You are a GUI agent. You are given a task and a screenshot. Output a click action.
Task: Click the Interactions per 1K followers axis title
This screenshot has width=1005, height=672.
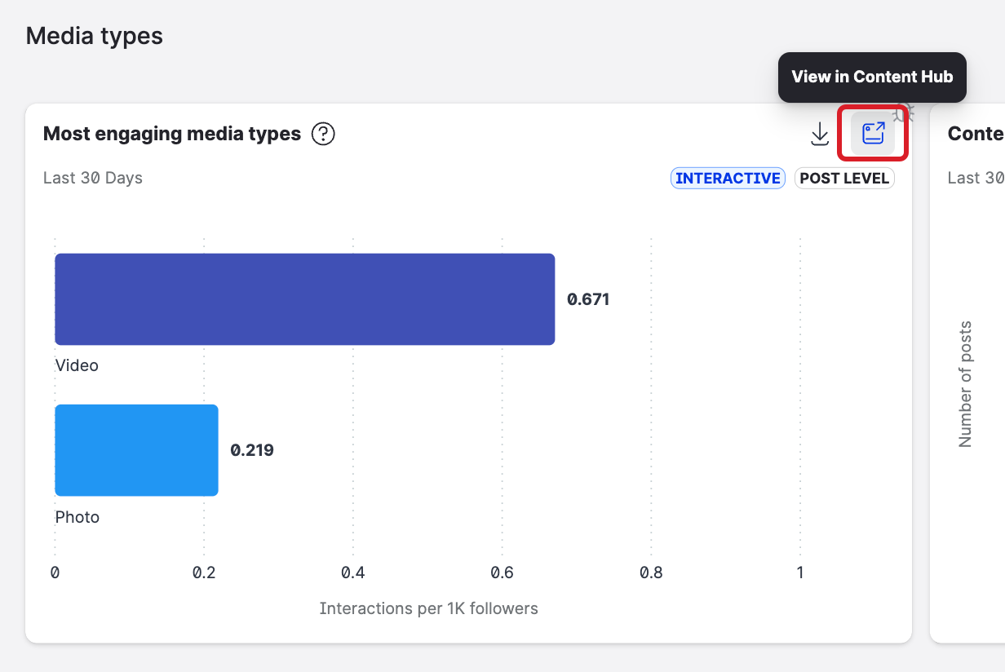click(428, 608)
